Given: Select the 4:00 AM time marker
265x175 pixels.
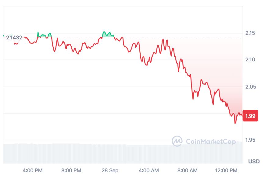Looking at the screenshot, I should pyautogui.click(x=149, y=170).
